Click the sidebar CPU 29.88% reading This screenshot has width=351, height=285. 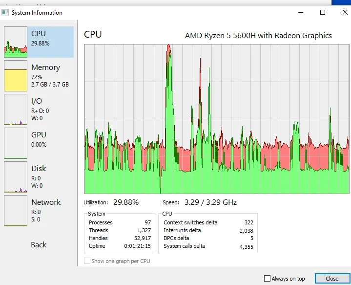point(41,44)
